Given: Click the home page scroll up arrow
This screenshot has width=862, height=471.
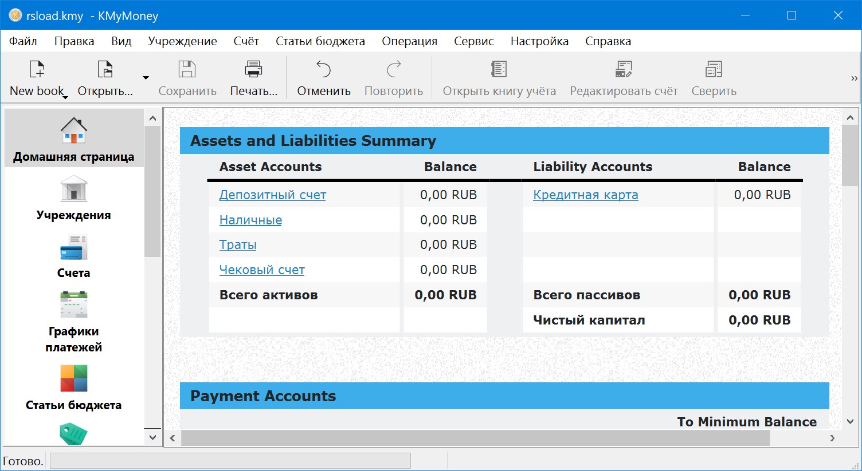Looking at the screenshot, I should 850,118.
